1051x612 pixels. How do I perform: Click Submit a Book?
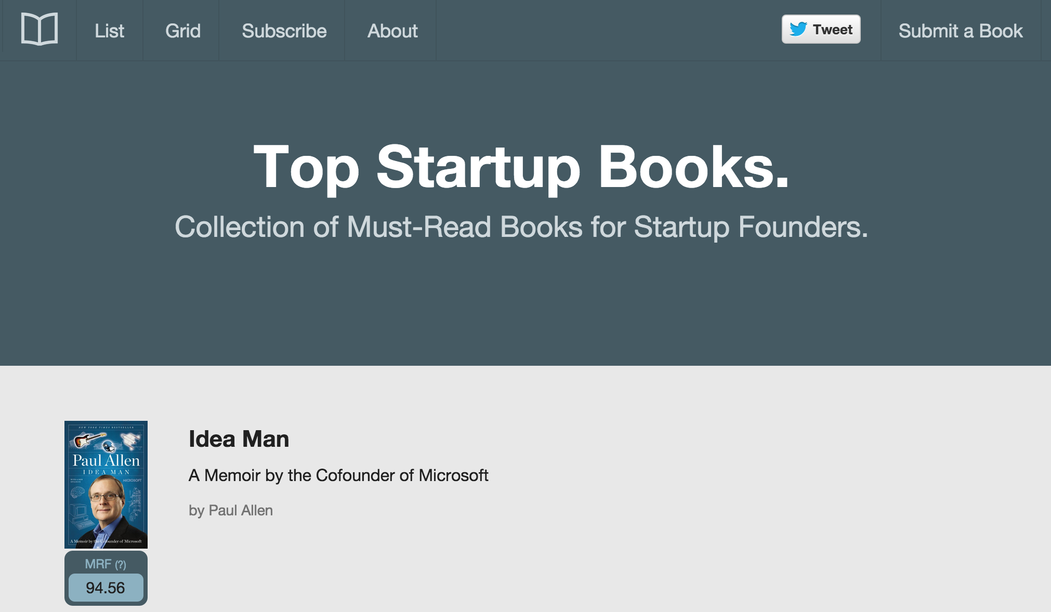pyautogui.click(x=960, y=31)
